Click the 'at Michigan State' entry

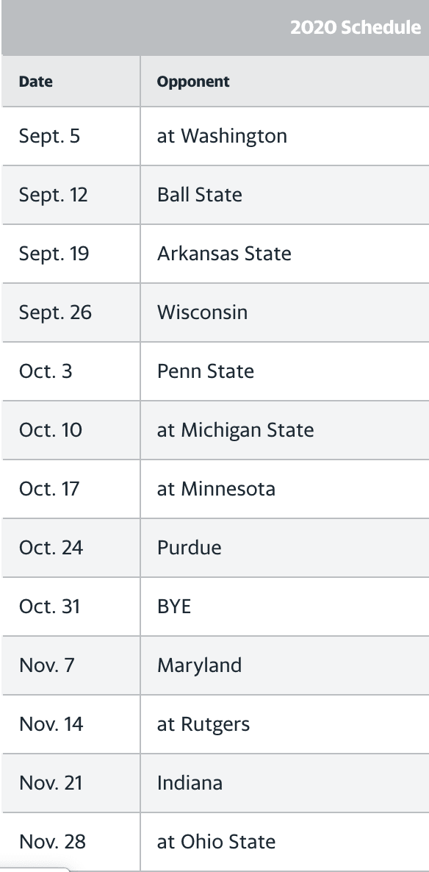pyautogui.click(x=235, y=430)
